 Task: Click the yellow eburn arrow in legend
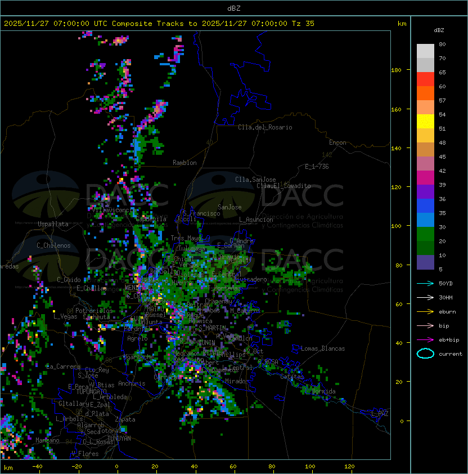(425, 312)
